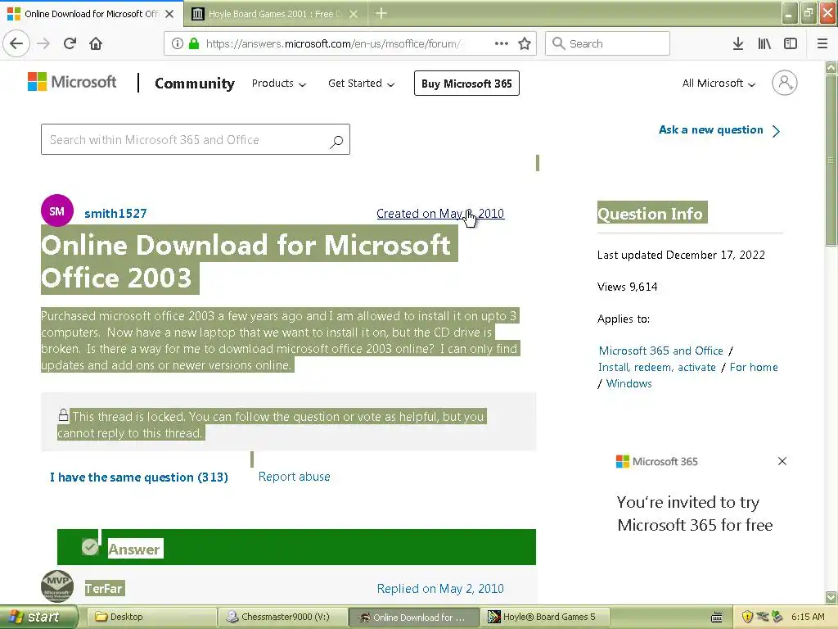The width and height of the screenshot is (838, 629).
Task: Click the Microsoft logo
Action: tap(72, 82)
